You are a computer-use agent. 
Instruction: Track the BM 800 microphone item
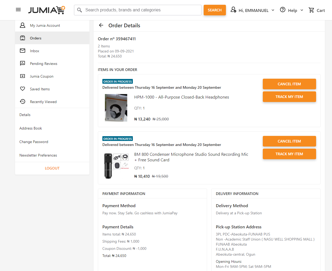pos(289,154)
